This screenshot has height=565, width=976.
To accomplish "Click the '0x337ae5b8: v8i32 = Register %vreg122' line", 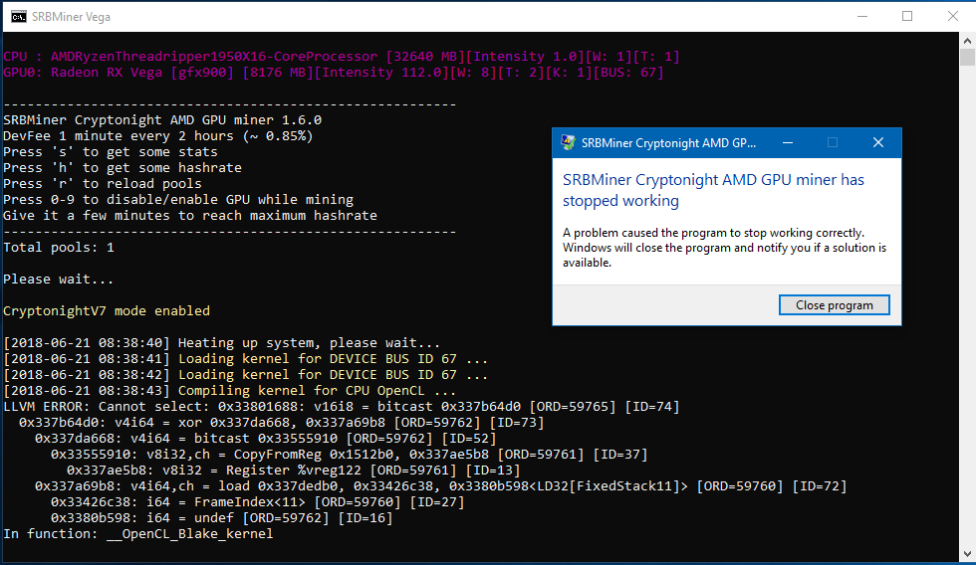I will 293,471.
